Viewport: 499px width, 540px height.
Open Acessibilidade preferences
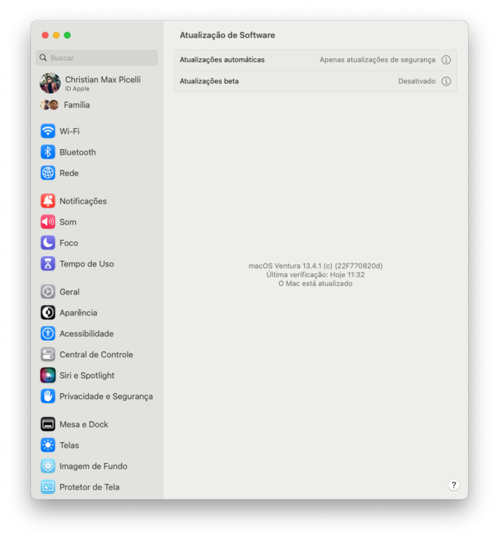click(x=97, y=333)
